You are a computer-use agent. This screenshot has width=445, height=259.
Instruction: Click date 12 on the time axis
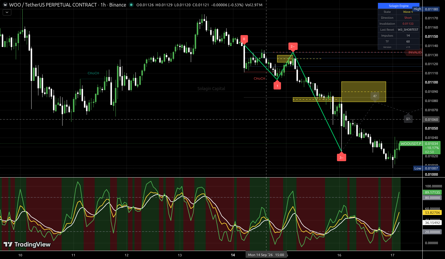[127, 255]
